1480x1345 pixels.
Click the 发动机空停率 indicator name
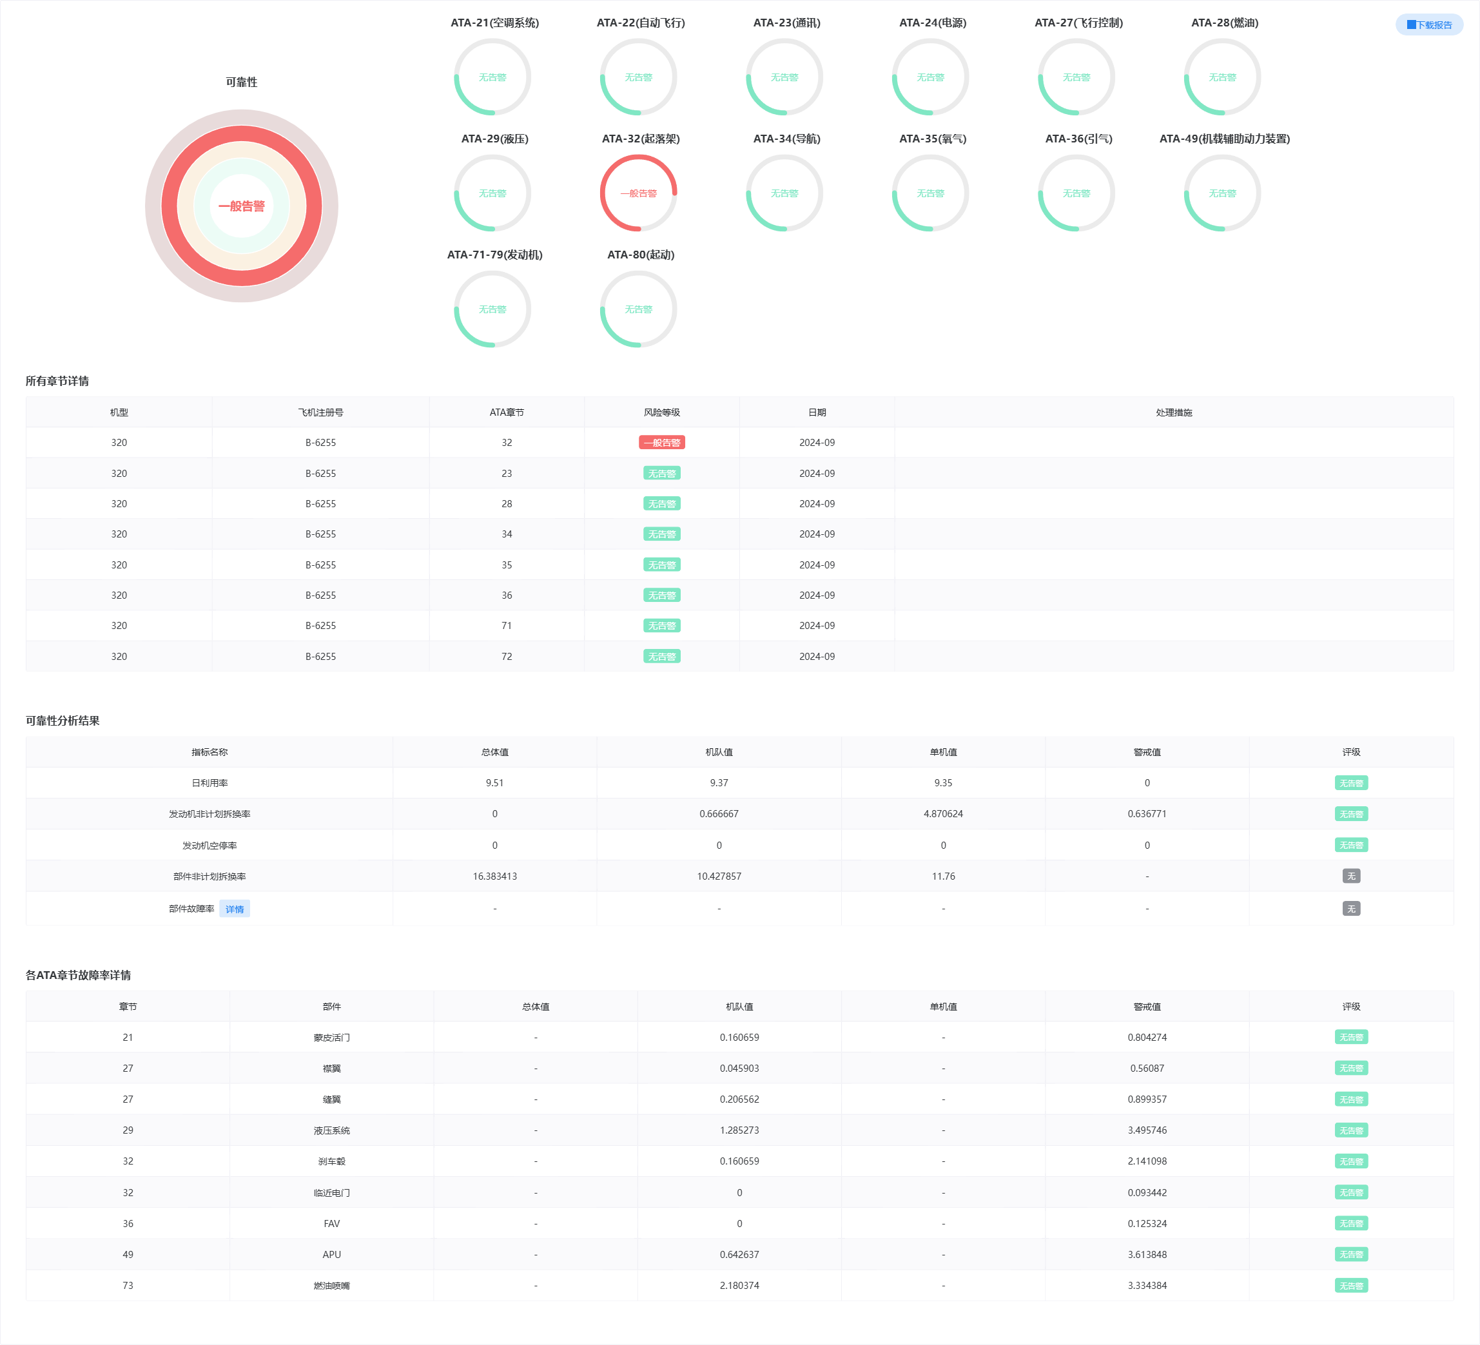pos(209,846)
